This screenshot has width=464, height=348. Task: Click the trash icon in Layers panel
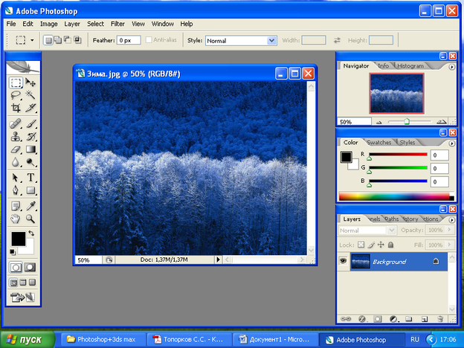440,319
